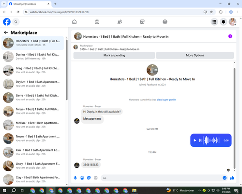The width and height of the screenshot is (242, 194).
Task: Open the Trevor conversation
Action: [x=32, y=139]
